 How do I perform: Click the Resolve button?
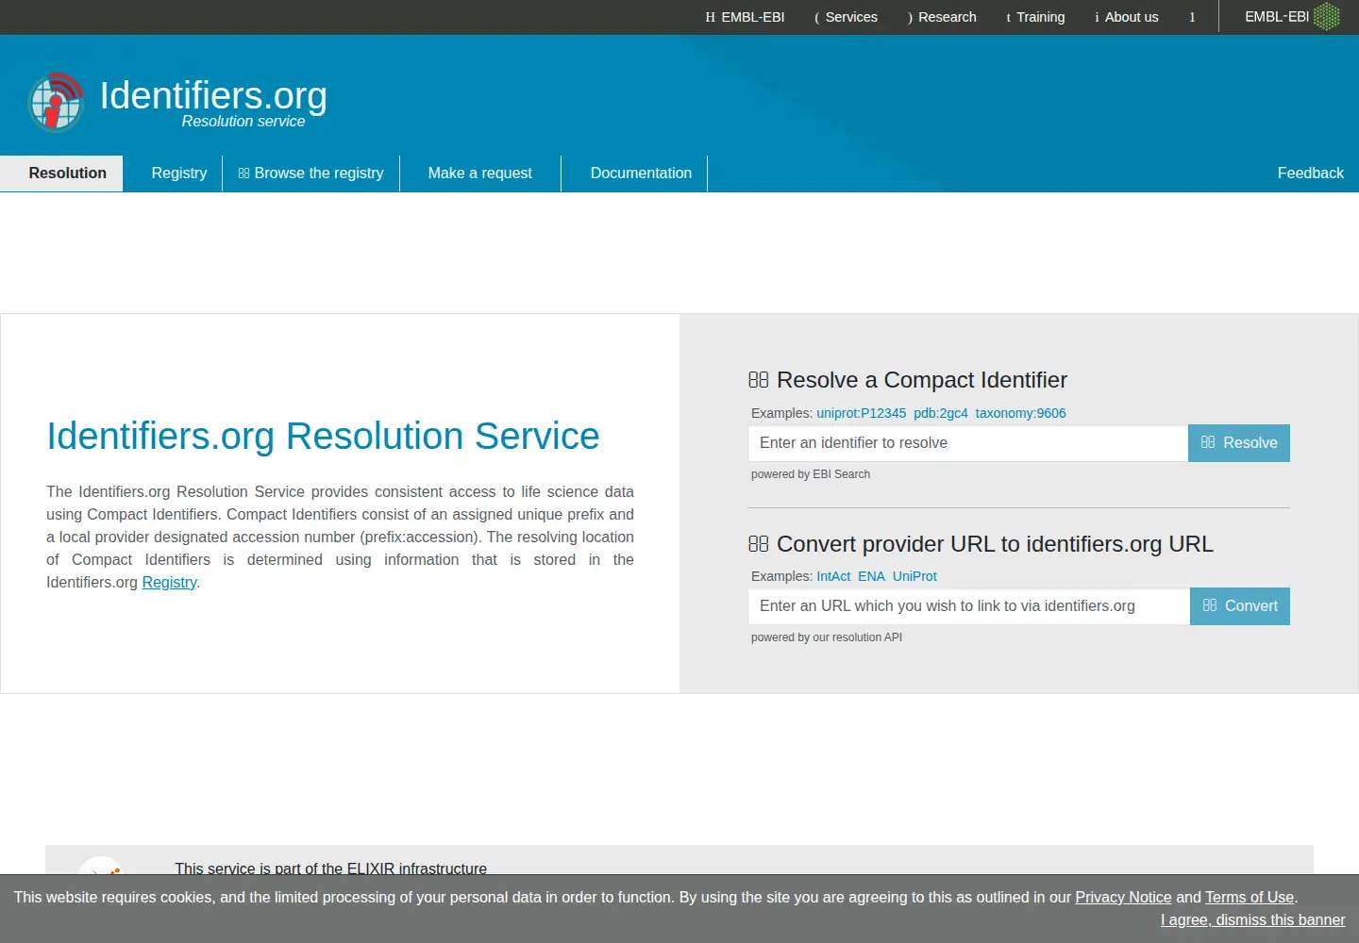point(1239,443)
